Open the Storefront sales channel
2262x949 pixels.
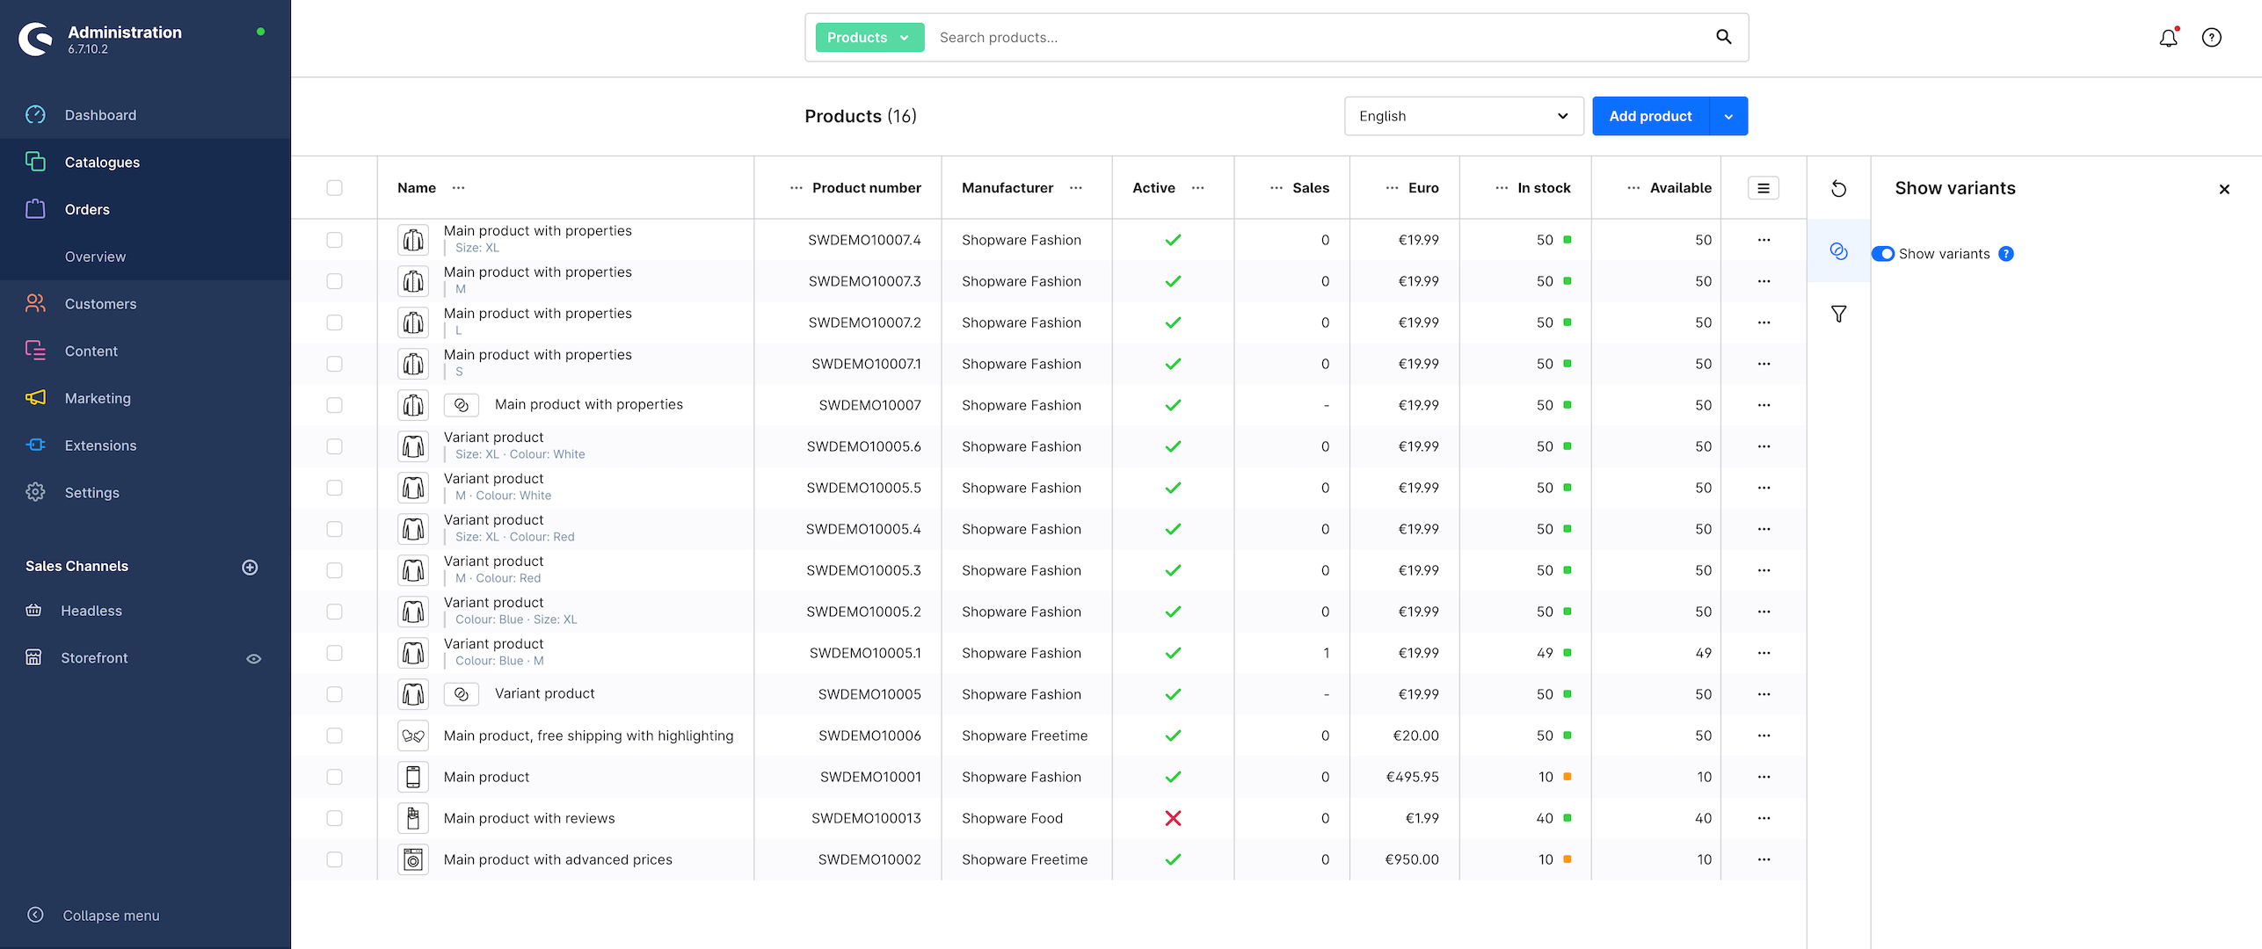coord(94,658)
